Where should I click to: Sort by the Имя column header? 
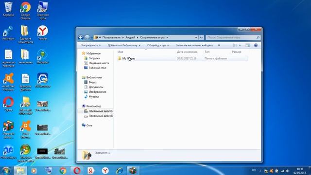[x=120, y=52]
